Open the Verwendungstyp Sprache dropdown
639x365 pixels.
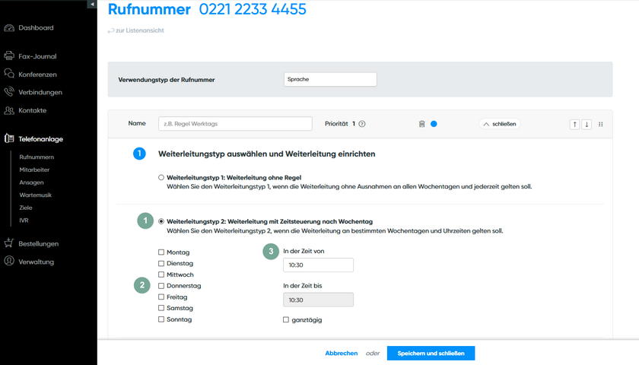(329, 79)
